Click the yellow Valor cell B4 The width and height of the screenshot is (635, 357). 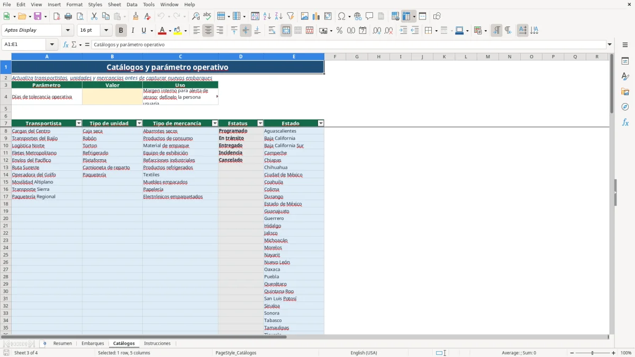(x=112, y=97)
